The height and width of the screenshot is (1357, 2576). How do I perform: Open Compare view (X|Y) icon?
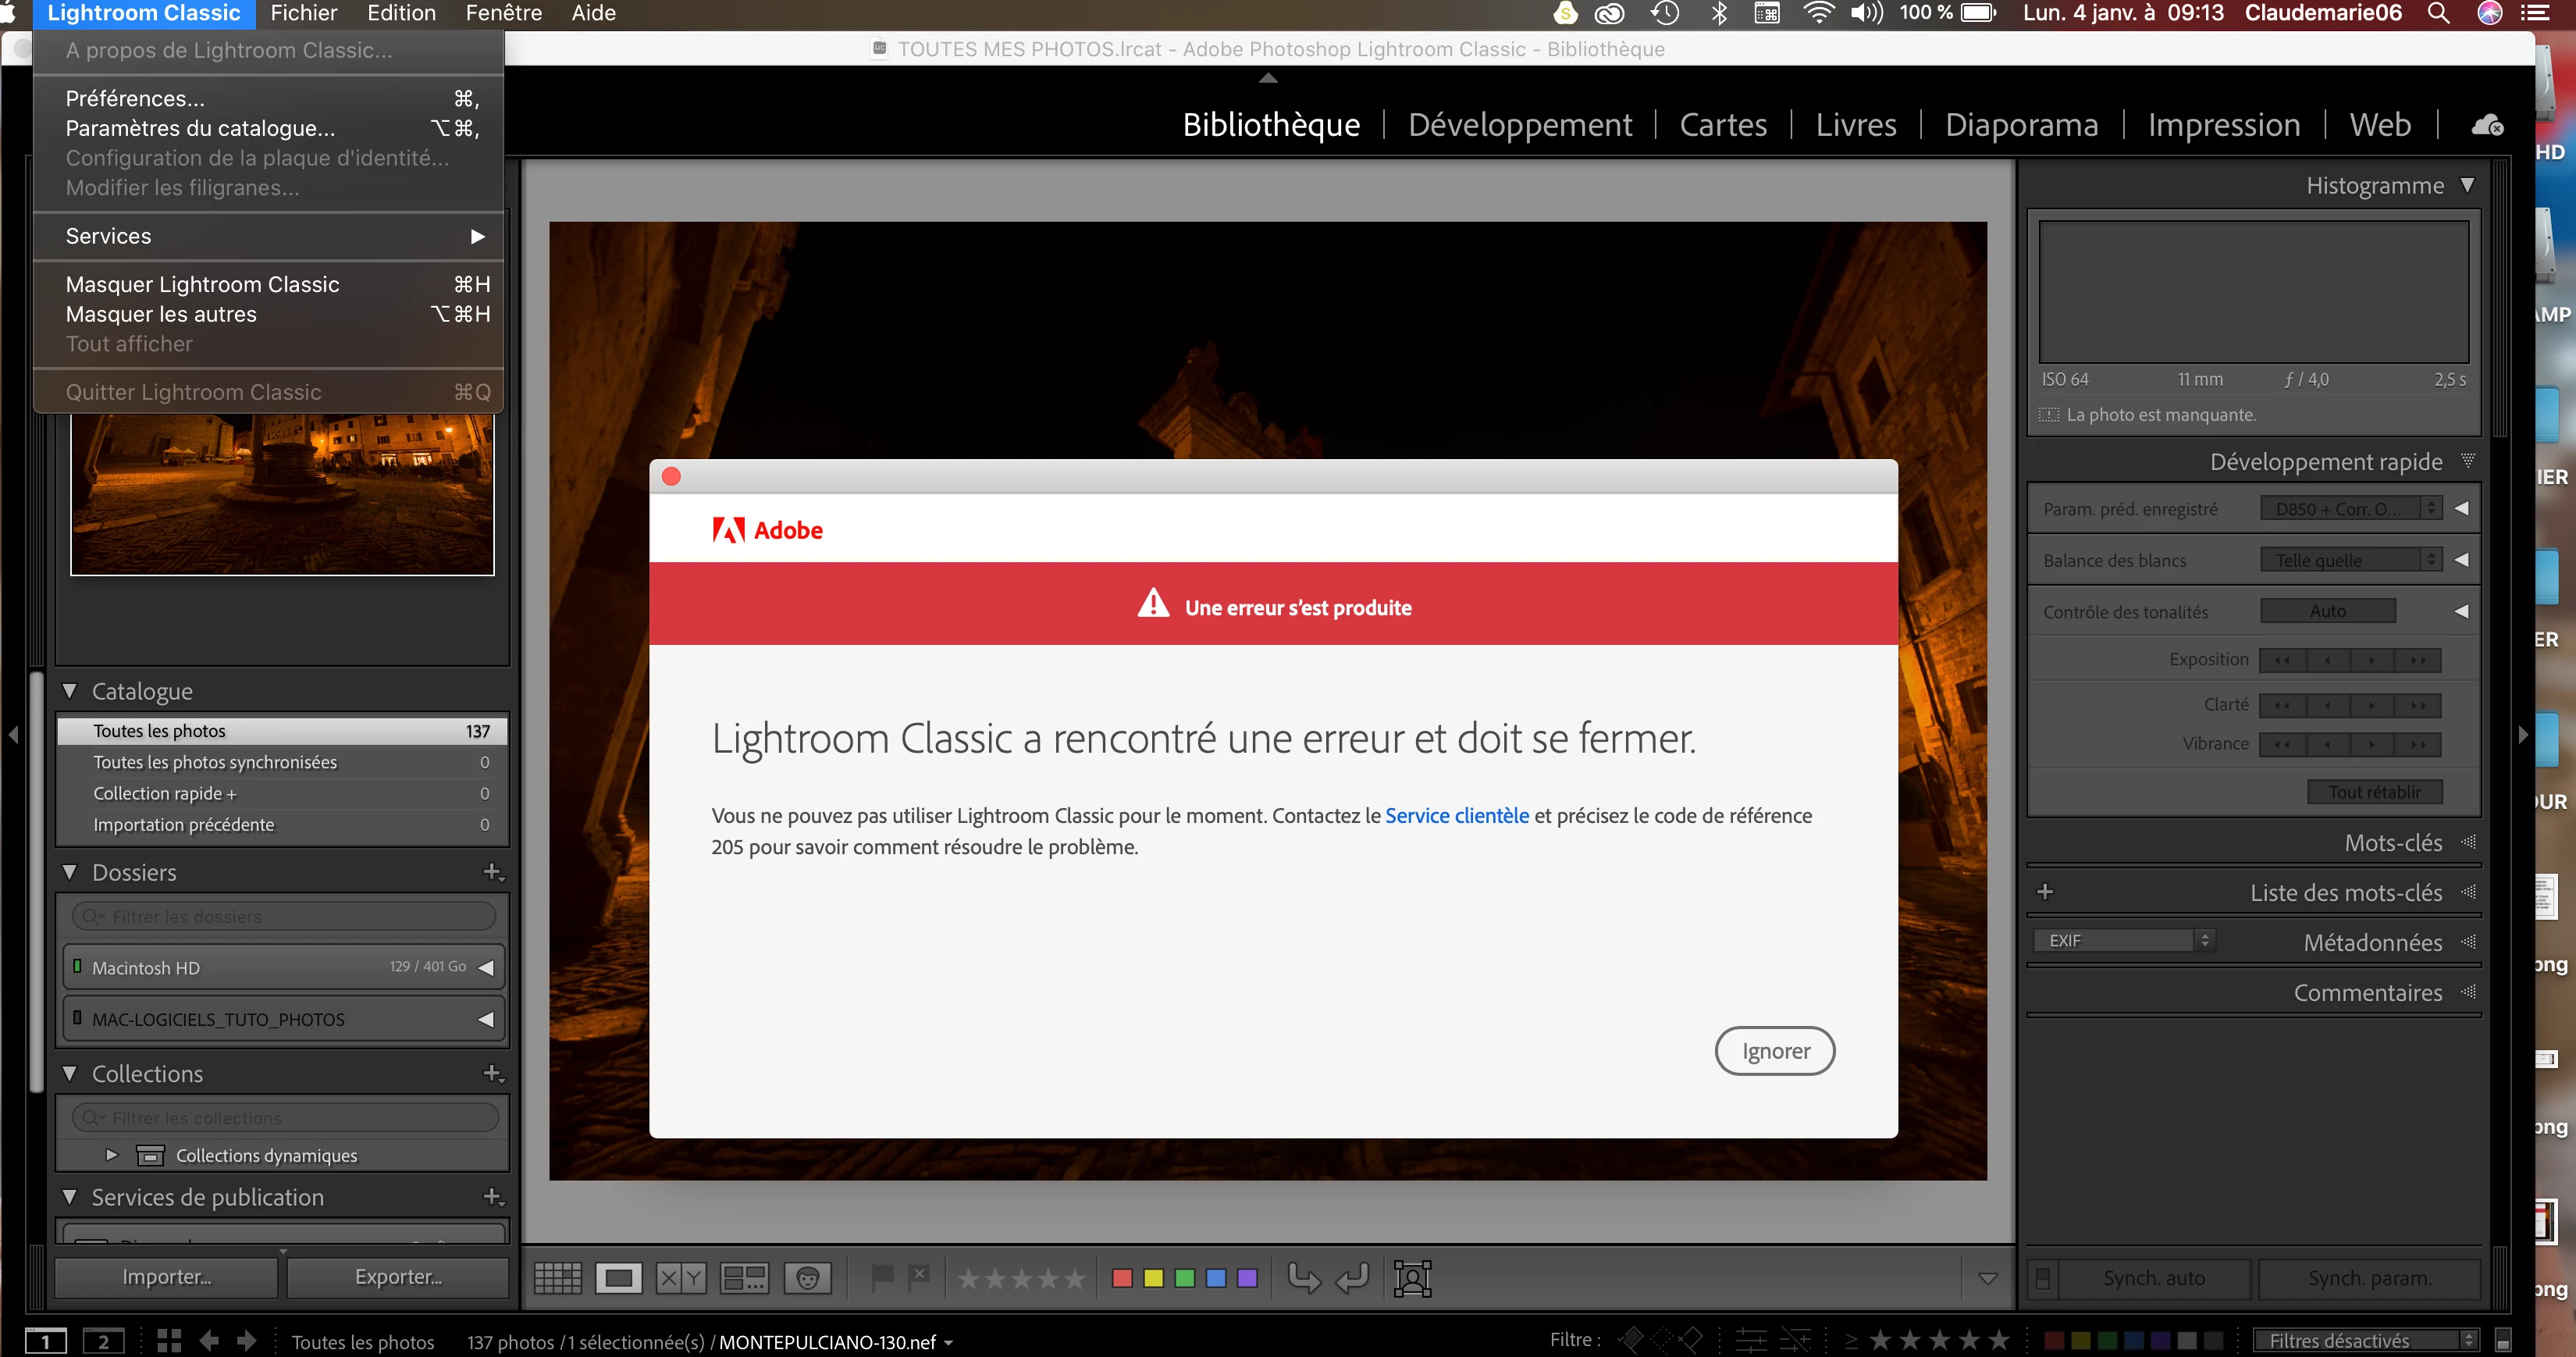pos(681,1278)
